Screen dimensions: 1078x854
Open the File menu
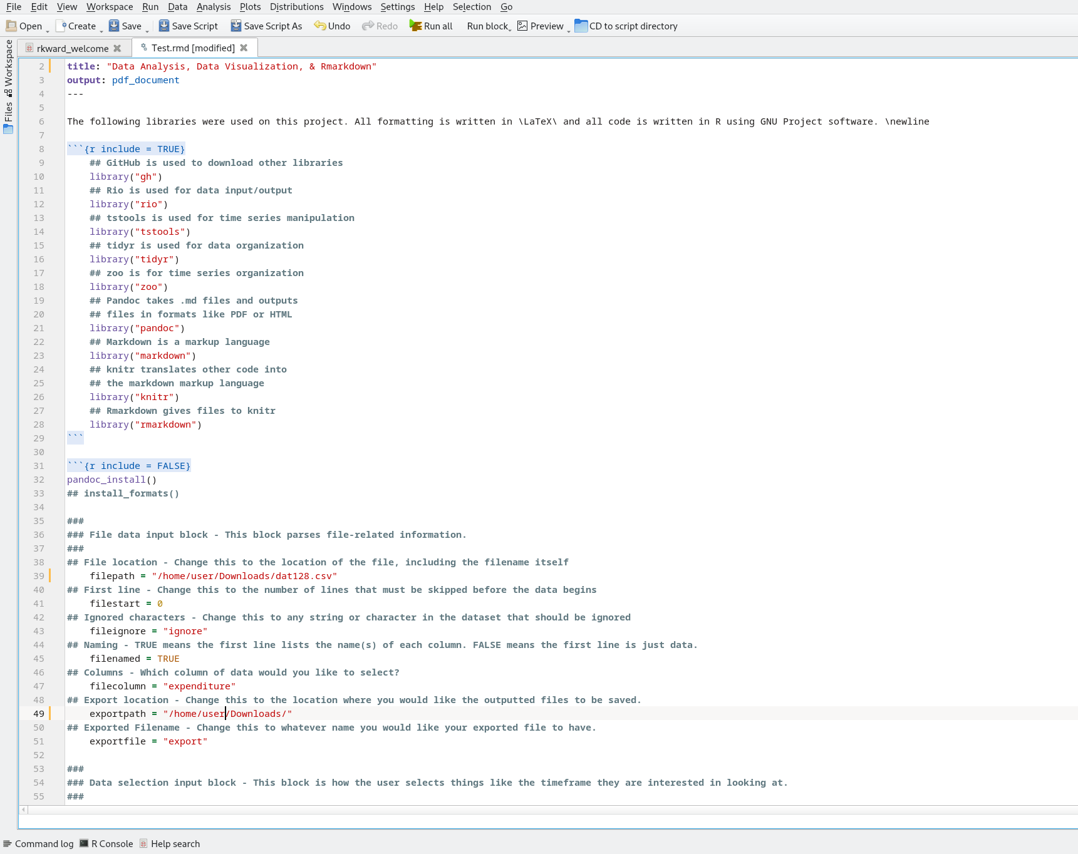(13, 7)
